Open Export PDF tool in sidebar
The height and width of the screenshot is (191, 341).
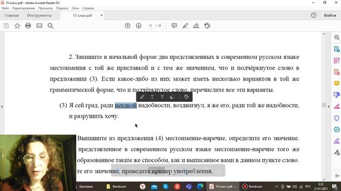tap(337, 49)
